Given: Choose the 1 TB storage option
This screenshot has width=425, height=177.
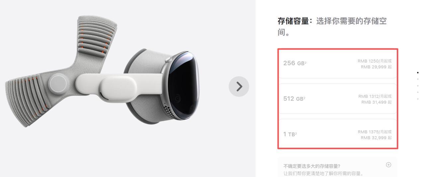Looking at the screenshot, I should pos(337,134).
